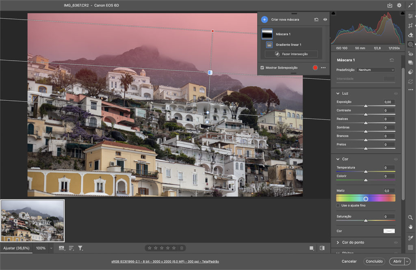Enable the 'Use o ajuste fino' checkbox
Image resolution: width=416 pixels, height=270 pixels.
click(338, 205)
